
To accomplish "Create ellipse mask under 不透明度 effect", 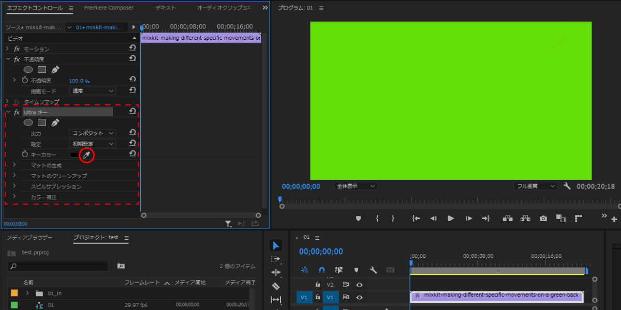I will pos(28,69).
